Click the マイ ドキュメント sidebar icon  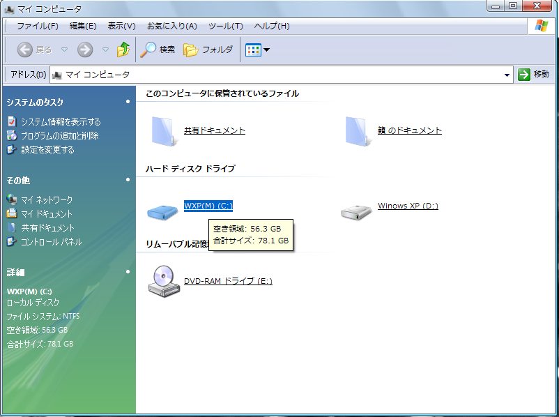12,213
